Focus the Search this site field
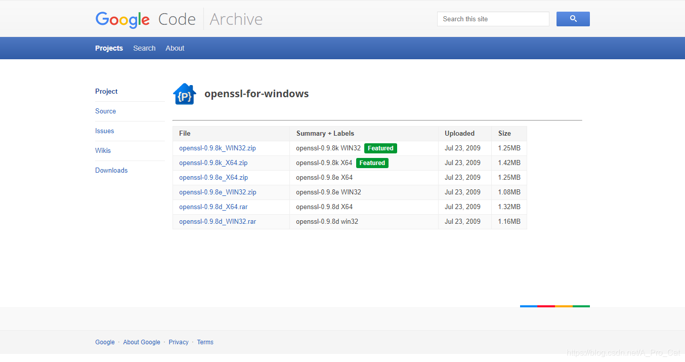 point(493,19)
